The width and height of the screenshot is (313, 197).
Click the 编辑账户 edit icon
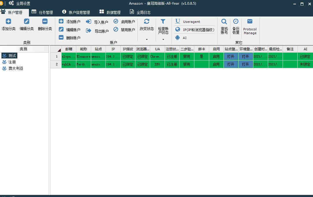[x=61, y=29]
